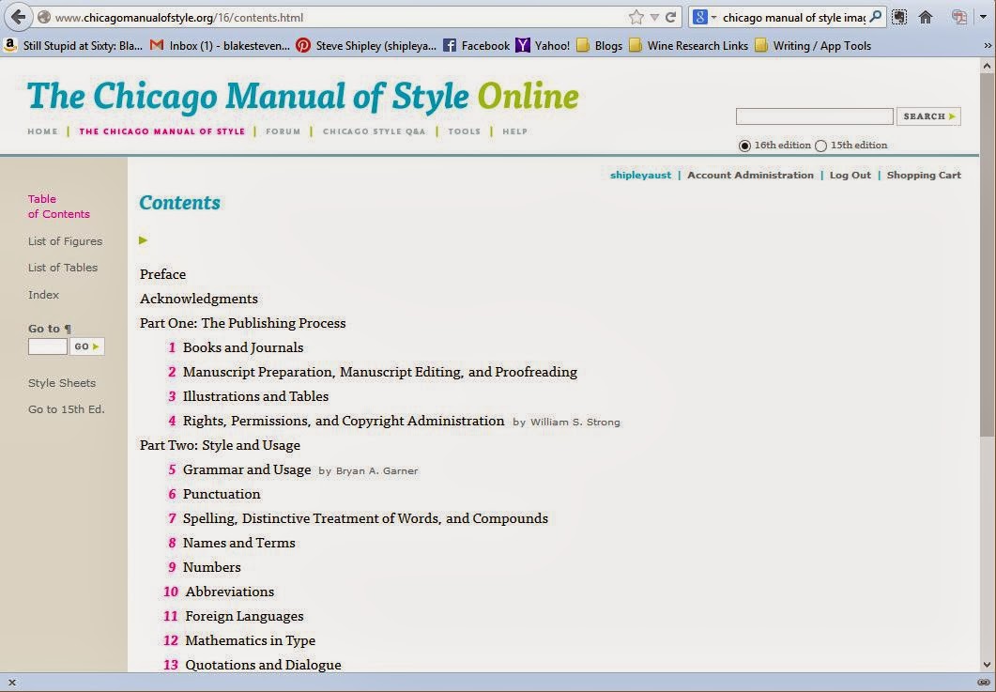Image resolution: width=996 pixels, height=692 pixels.
Task: Click the browser Home icon
Action: click(x=926, y=17)
